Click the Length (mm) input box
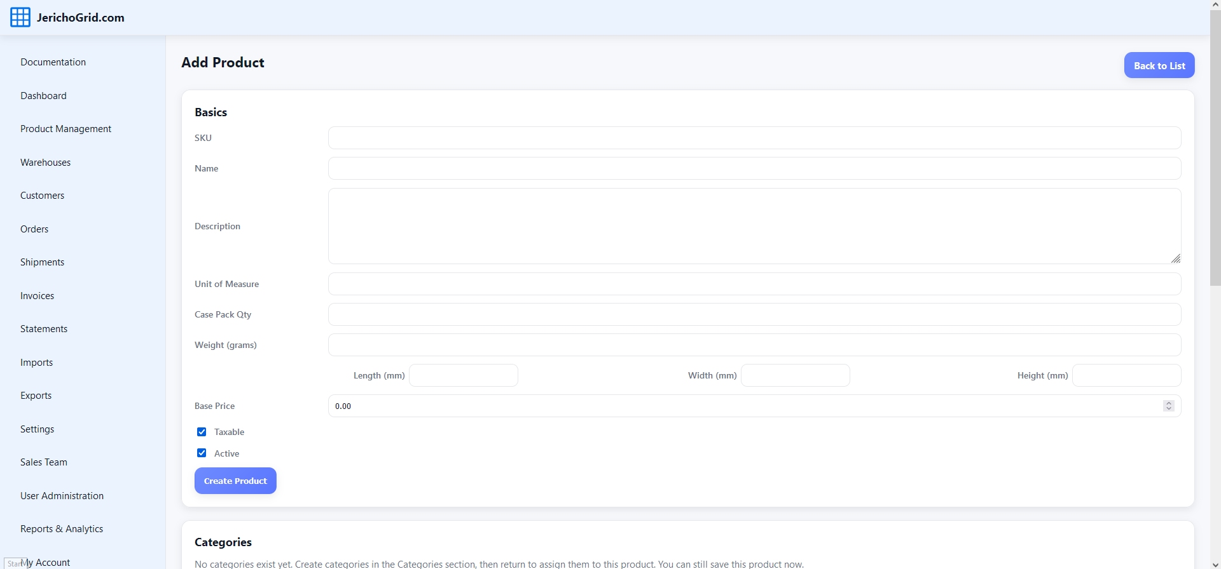The image size is (1221, 569). [464, 375]
